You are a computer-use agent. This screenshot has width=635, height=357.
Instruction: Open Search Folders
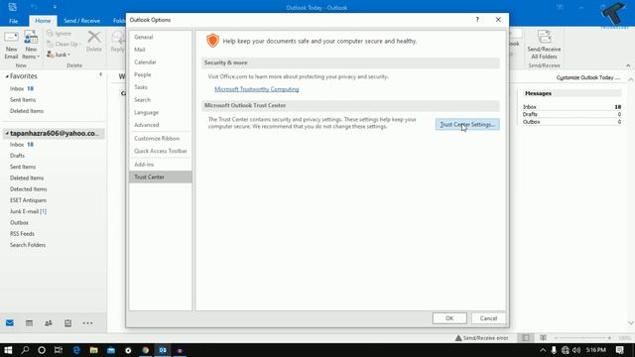(28, 245)
